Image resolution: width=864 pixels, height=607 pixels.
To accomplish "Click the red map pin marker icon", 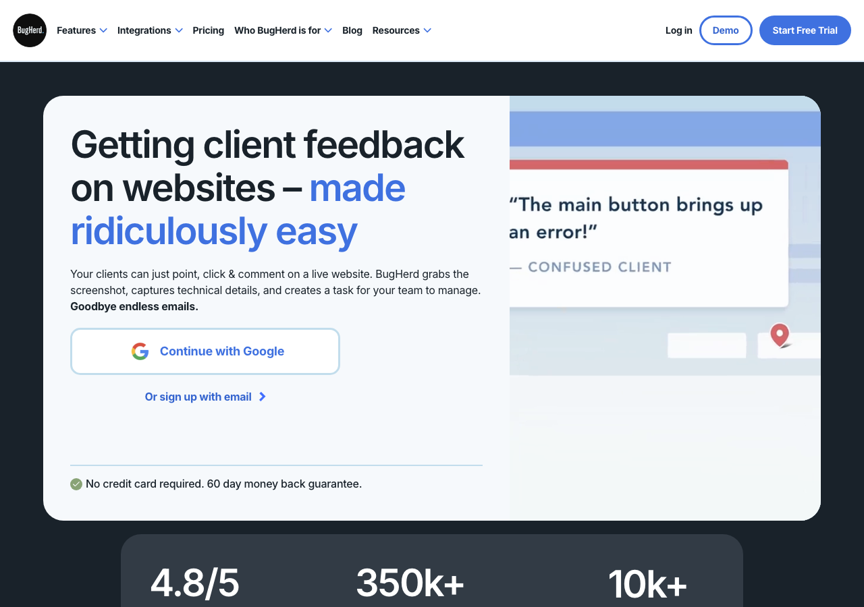I will (780, 335).
